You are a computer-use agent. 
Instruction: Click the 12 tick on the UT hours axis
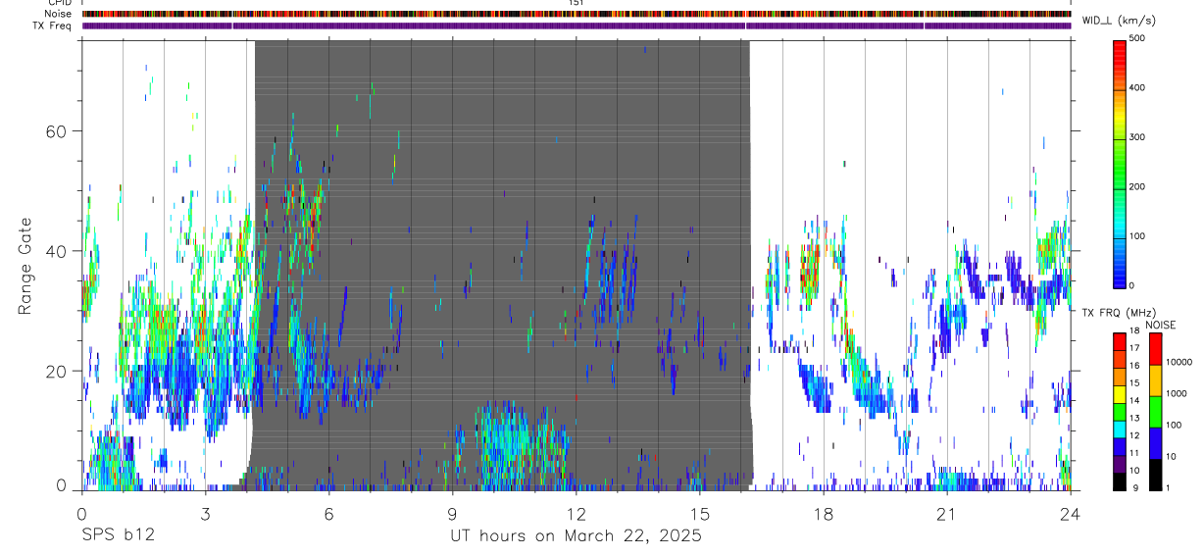(x=576, y=513)
